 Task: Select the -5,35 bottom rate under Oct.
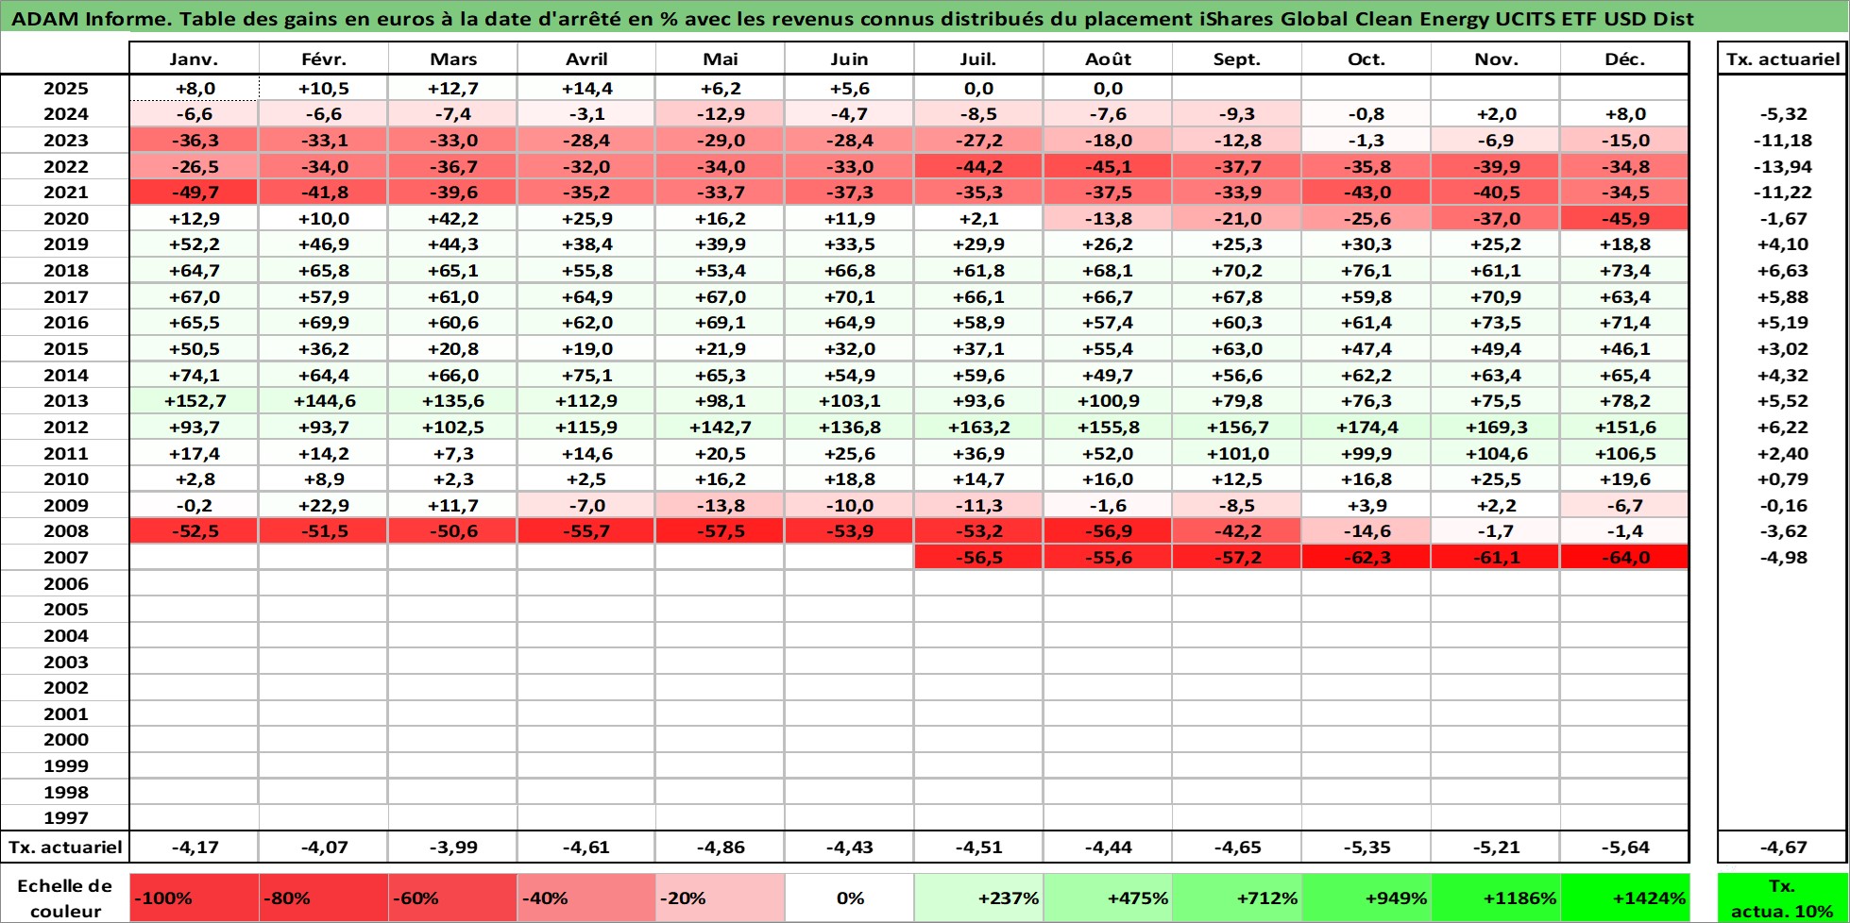1366,847
